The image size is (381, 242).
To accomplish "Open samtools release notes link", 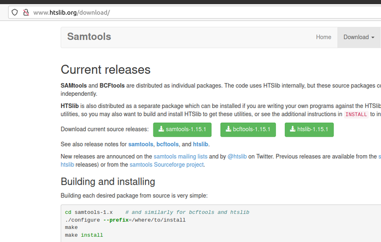I will pos(140,144).
